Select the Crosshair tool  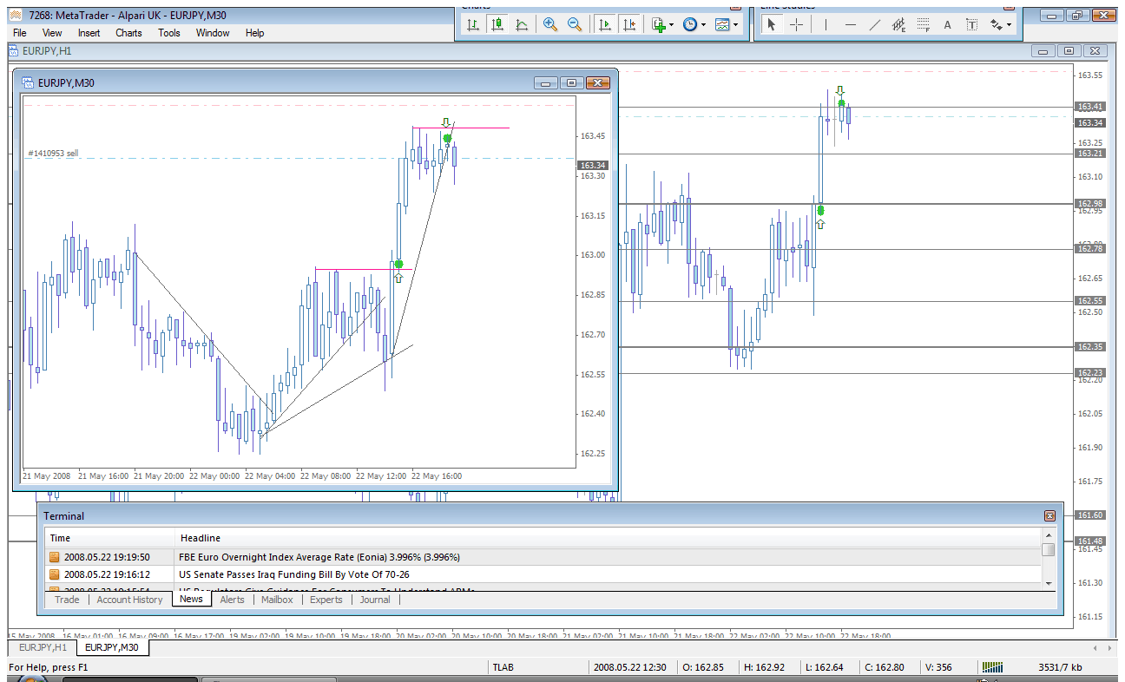tap(796, 25)
